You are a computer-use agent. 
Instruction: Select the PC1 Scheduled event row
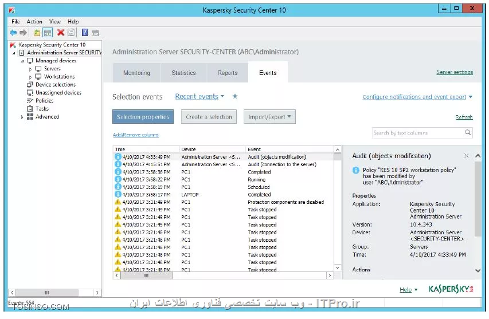point(224,187)
